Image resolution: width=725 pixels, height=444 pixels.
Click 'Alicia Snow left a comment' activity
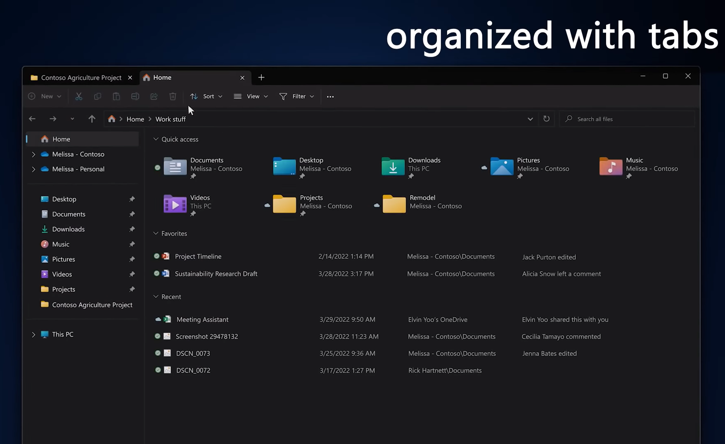click(x=562, y=274)
